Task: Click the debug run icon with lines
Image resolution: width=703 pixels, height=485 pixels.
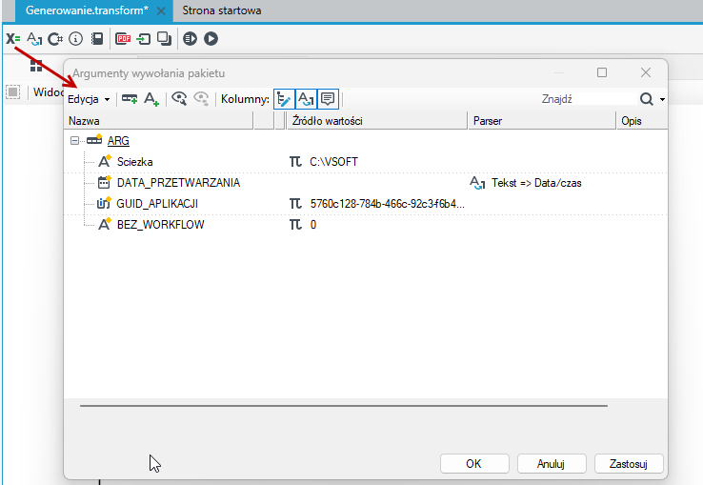Action: point(191,39)
